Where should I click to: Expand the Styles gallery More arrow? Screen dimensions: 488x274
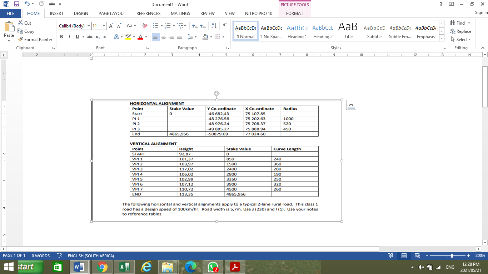tap(442, 38)
